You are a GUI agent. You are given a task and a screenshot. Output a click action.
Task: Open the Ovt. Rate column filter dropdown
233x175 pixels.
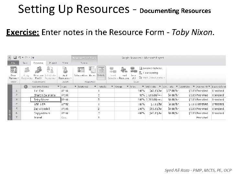coord(177,87)
